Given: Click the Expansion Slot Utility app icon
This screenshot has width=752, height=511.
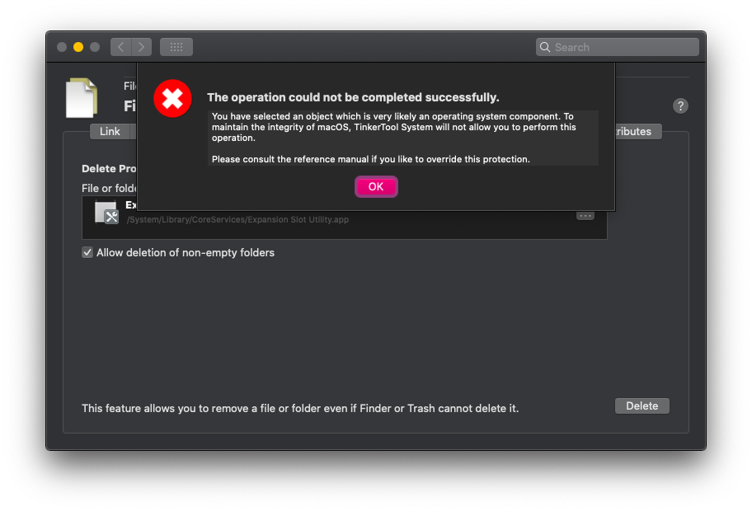Looking at the screenshot, I should point(106,213).
